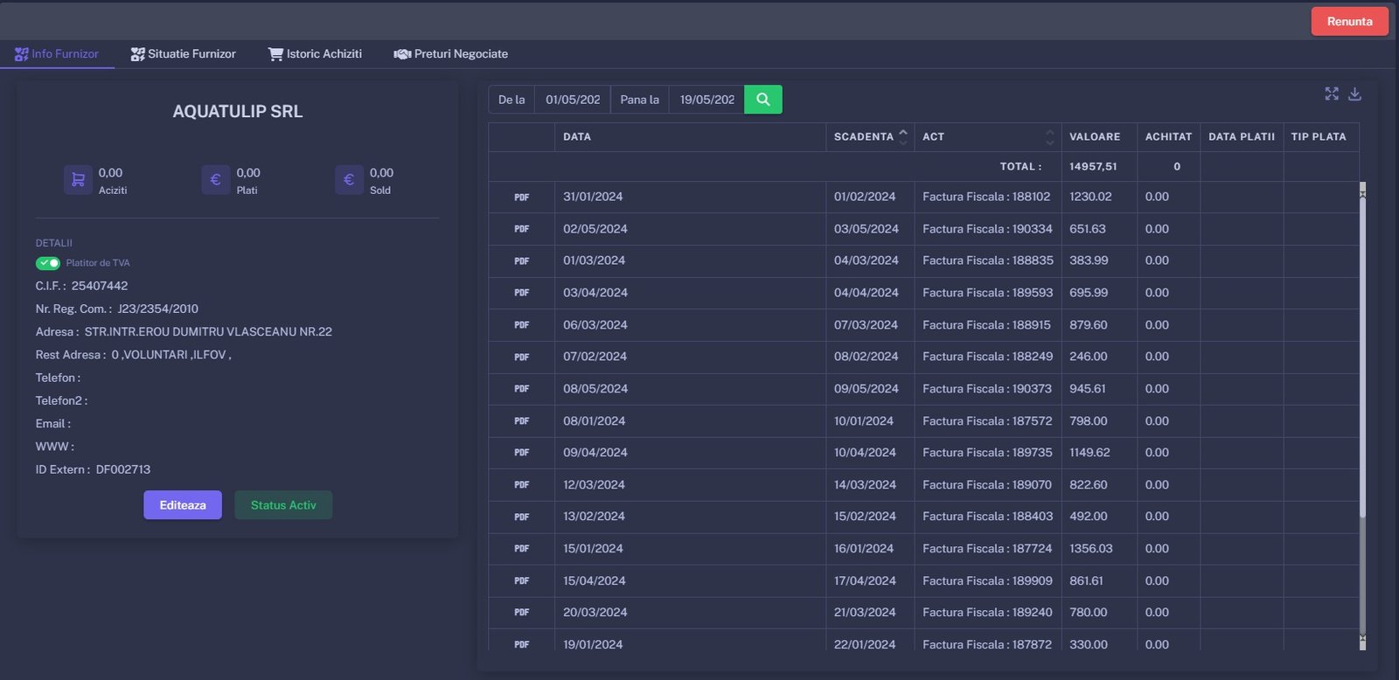Viewport: 1399px width, 680px height.
Task: Cancel with the Renunta button
Action: coord(1349,22)
